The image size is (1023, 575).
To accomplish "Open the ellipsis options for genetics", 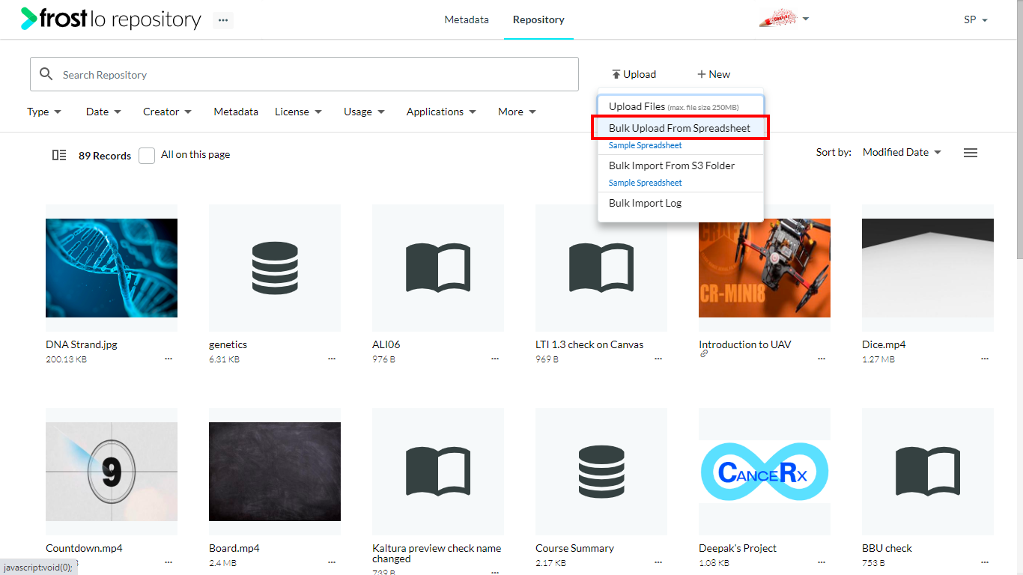I will (x=332, y=359).
